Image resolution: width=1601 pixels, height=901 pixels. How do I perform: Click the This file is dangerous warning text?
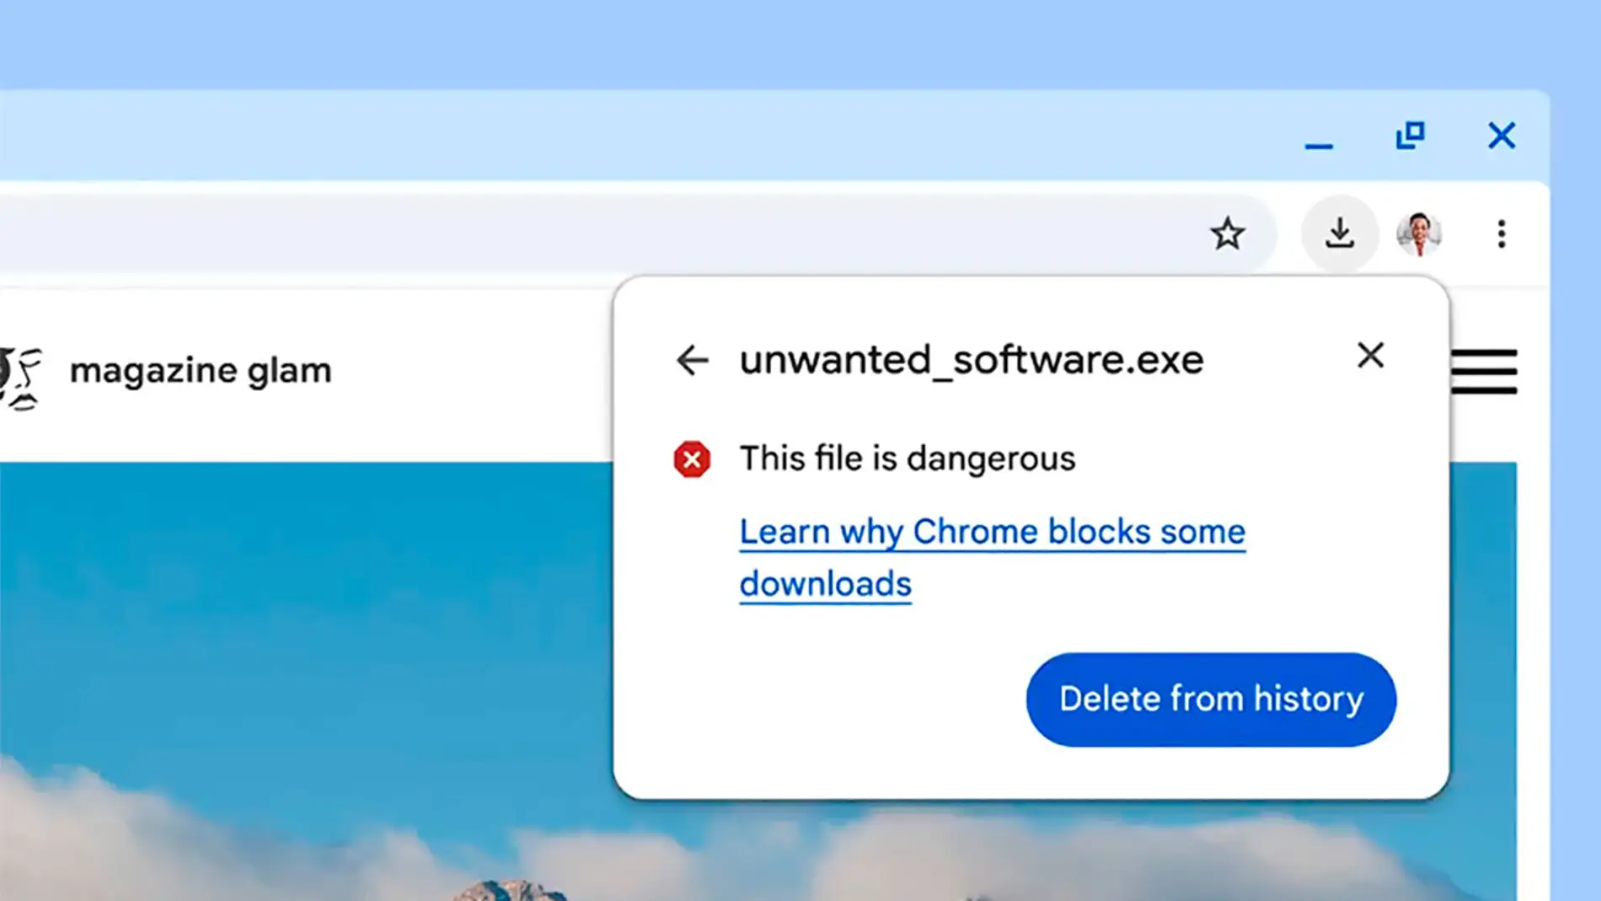tap(908, 459)
